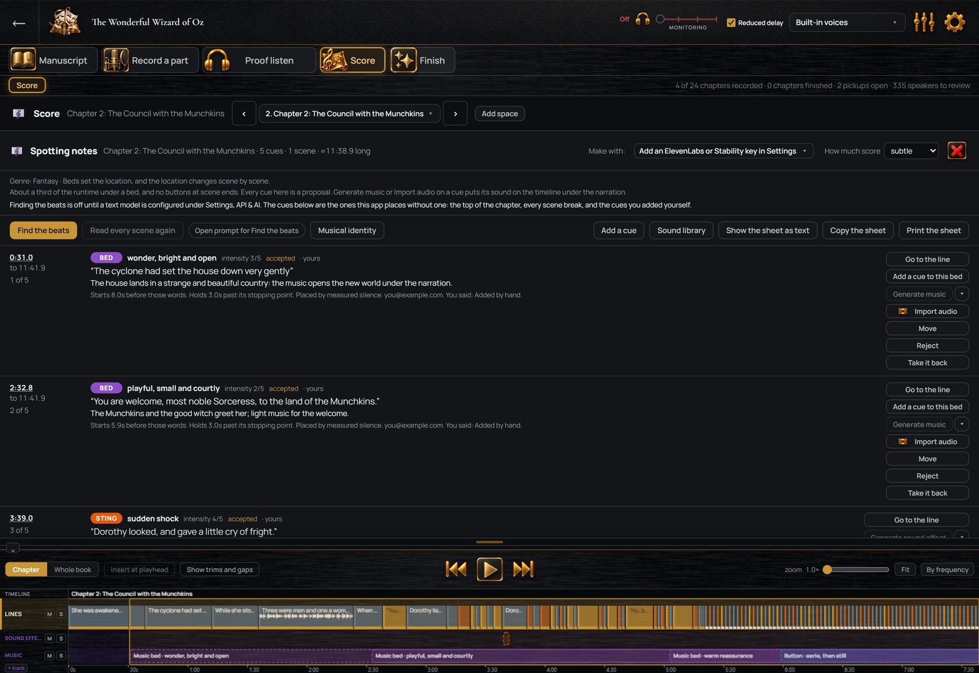
Task: Close Spotting notes with the red X
Action: tap(957, 151)
